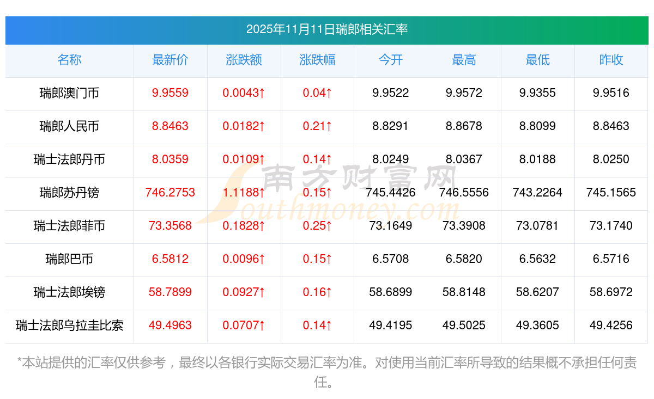Open the 瑞郎澳门币 row name
The image size is (654, 399).
[x=69, y=93]
